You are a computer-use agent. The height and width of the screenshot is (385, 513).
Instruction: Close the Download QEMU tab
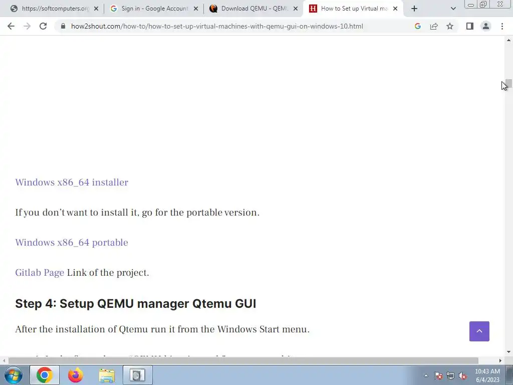[296, 9]
